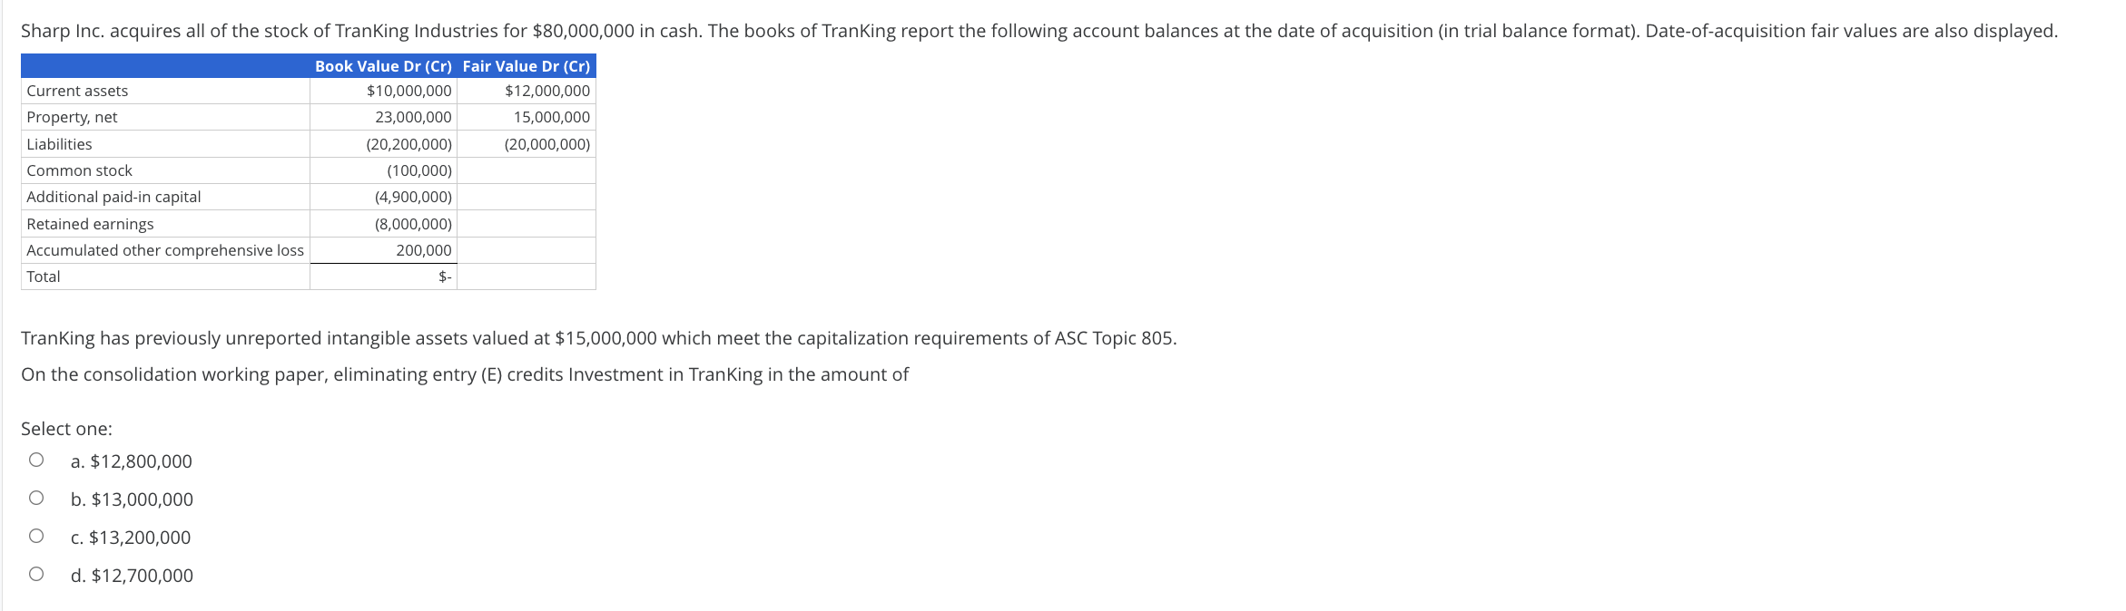Image resolution: width=2126 pixels, height=611 pixels.
Task: Select the 'Current assets' table row
Action: (x=77, y=91)
